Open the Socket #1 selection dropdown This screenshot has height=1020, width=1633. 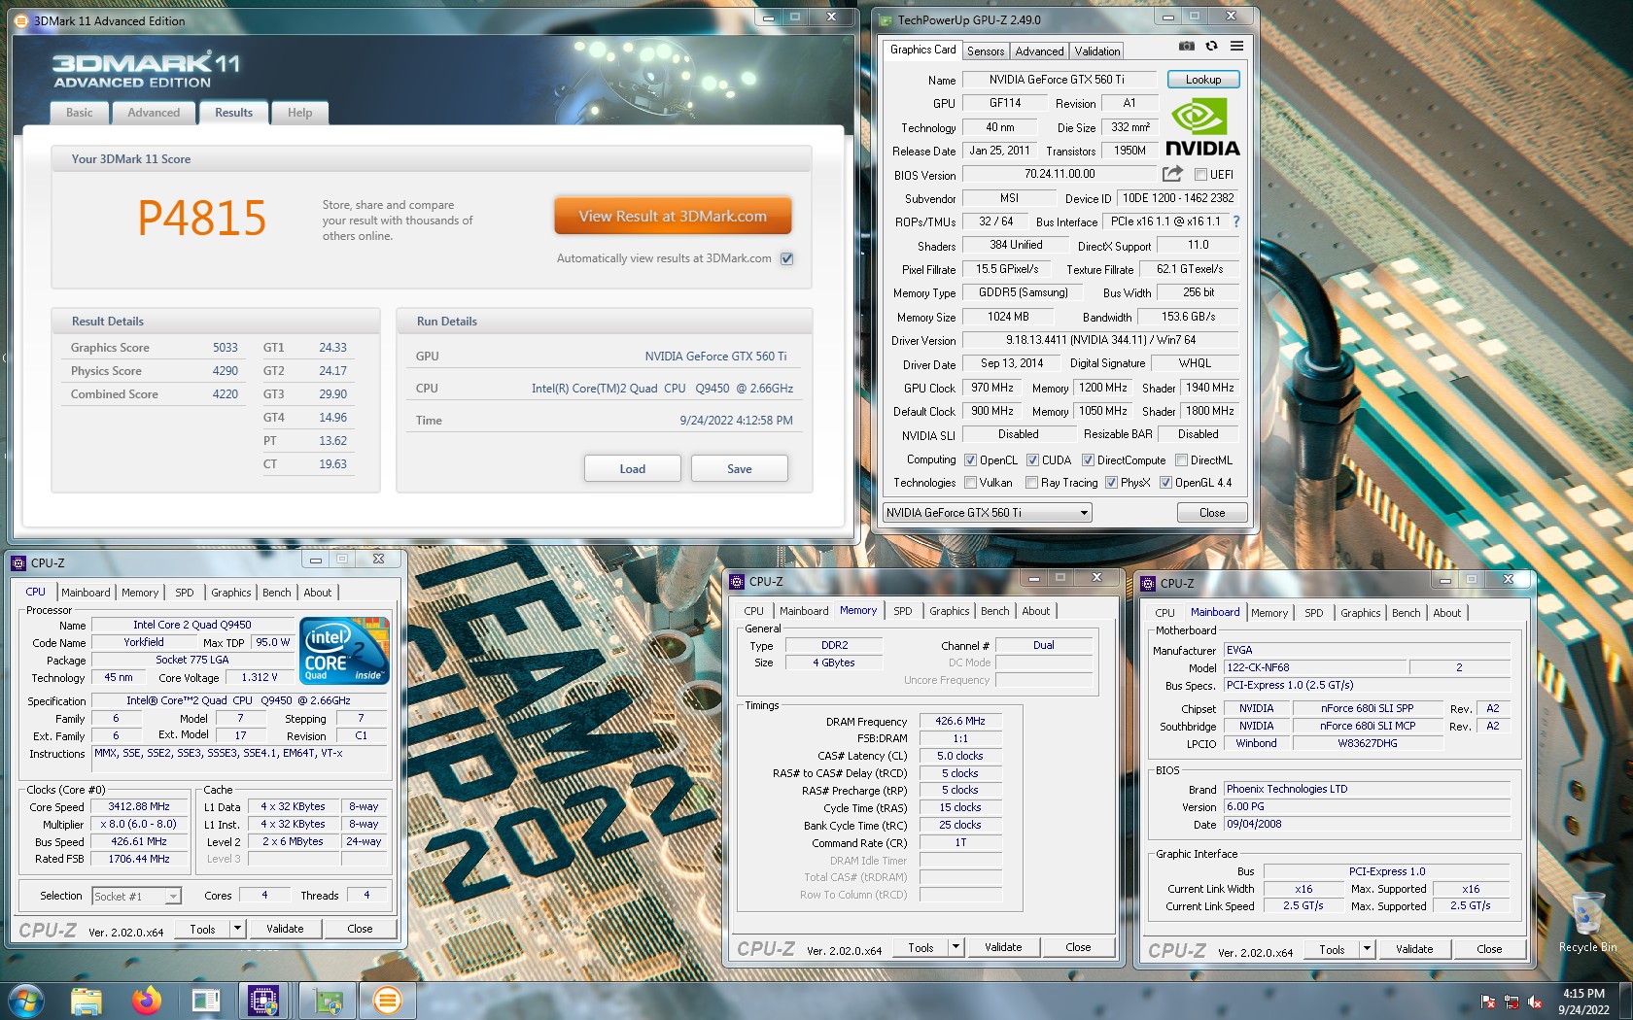click(x=136, y=896)
